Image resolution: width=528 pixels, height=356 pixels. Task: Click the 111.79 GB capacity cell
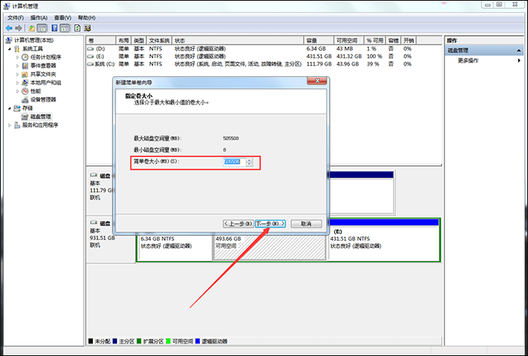(x=318, y=64)
